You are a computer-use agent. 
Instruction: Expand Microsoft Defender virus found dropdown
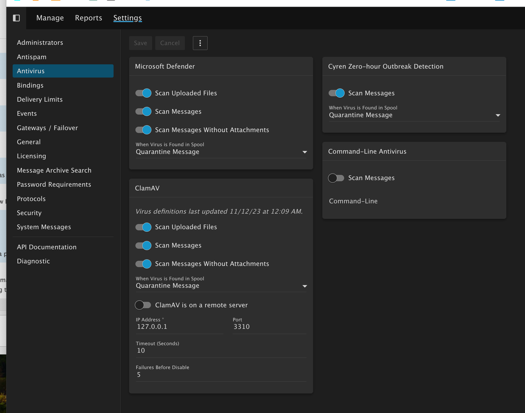point(221,152)
